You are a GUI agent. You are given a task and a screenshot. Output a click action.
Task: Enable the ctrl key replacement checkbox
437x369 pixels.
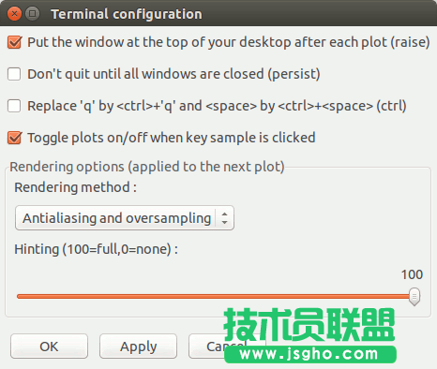pos(14,106)
